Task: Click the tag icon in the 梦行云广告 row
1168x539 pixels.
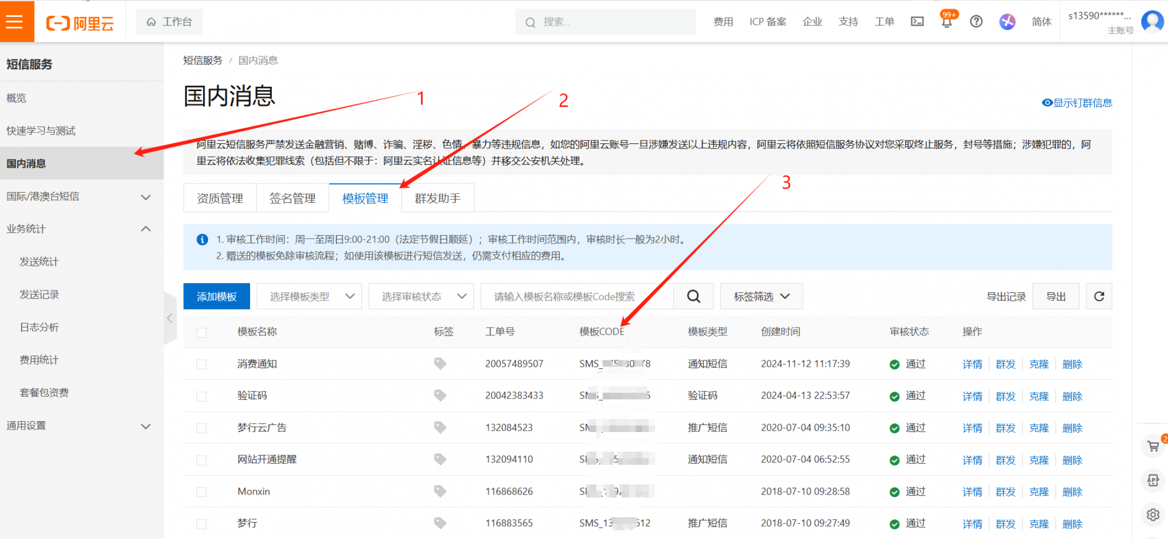Action: pos(440,427)
